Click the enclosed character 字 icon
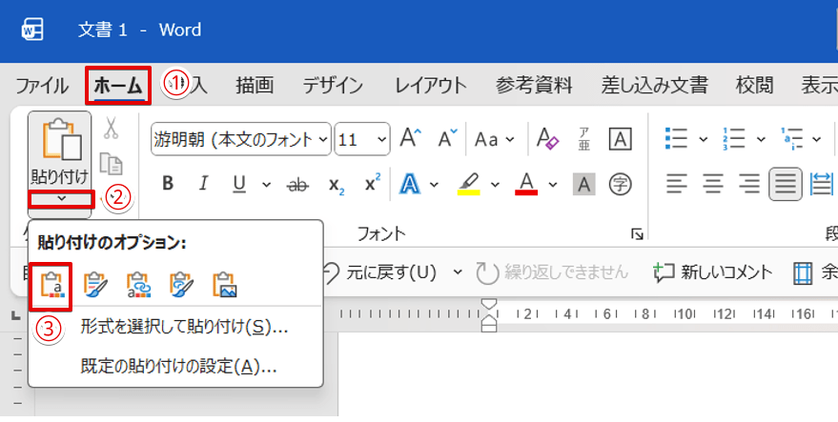 coord(620,185)
